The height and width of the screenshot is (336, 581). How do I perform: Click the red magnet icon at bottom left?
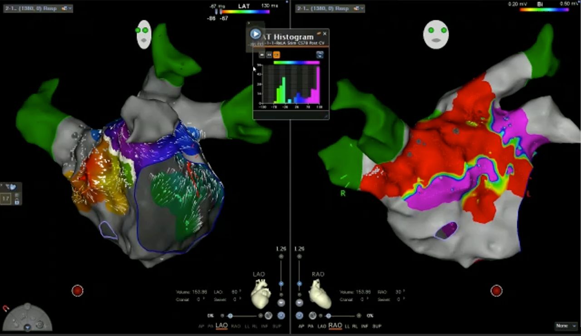(6, 309)
